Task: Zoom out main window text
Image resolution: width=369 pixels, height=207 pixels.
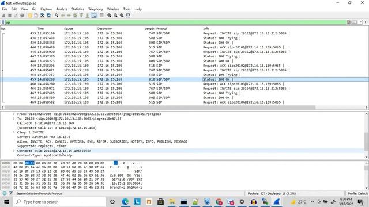Action: coord(115,16)
